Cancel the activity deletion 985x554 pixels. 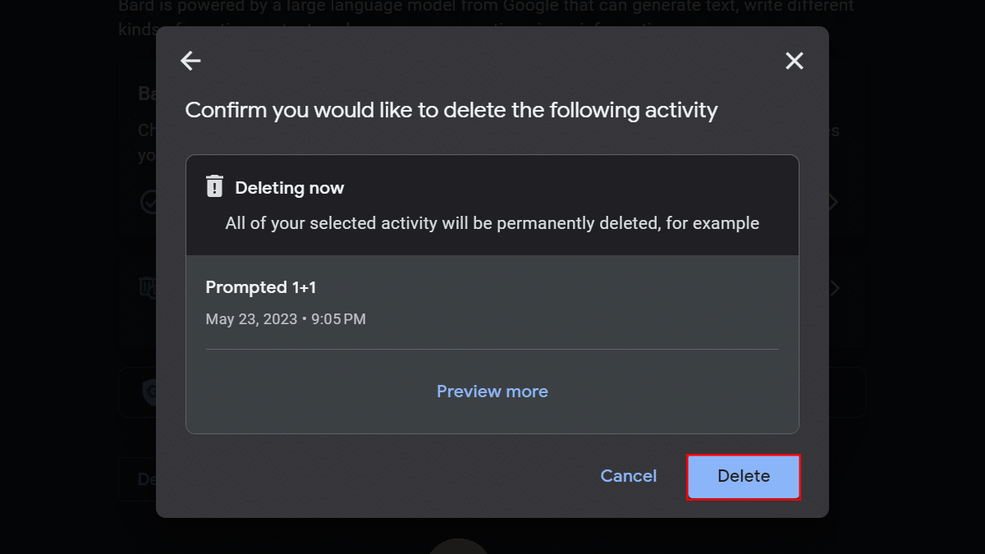(x=628, y=476)
